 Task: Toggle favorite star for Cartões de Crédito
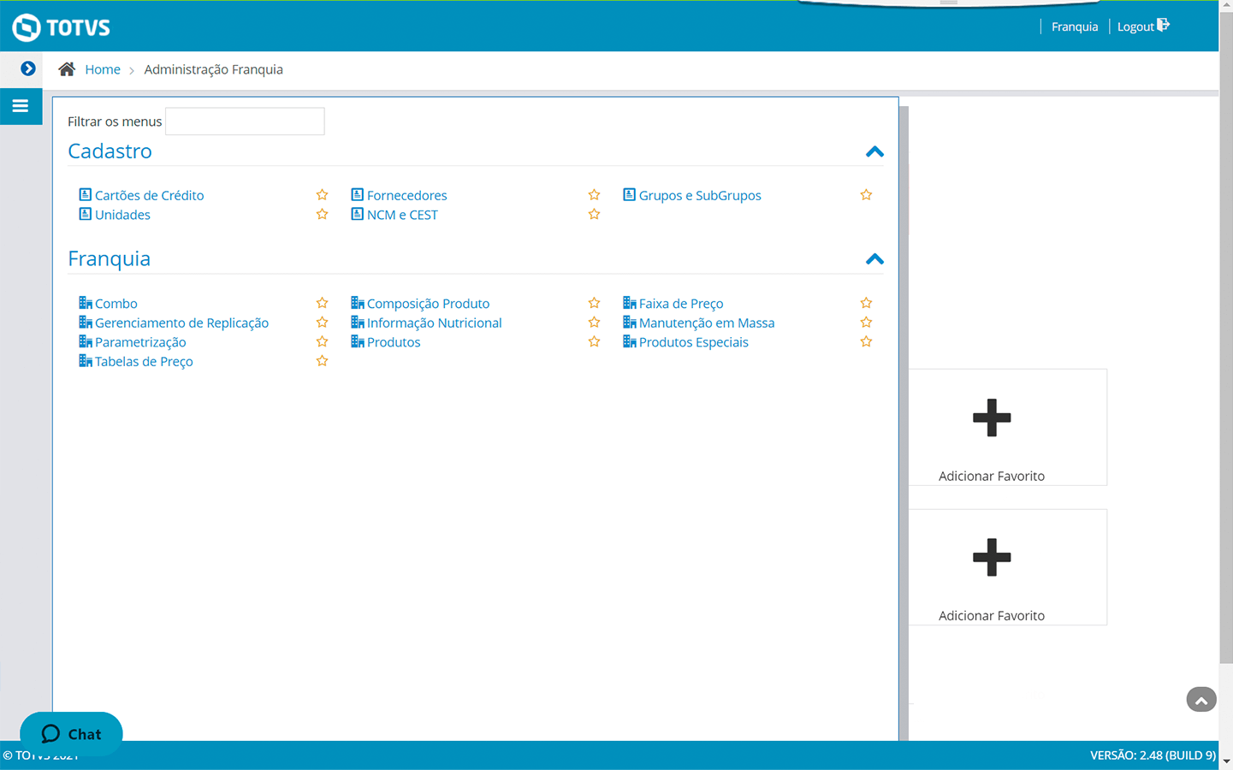pyautogui.click(x=322, y=195)
